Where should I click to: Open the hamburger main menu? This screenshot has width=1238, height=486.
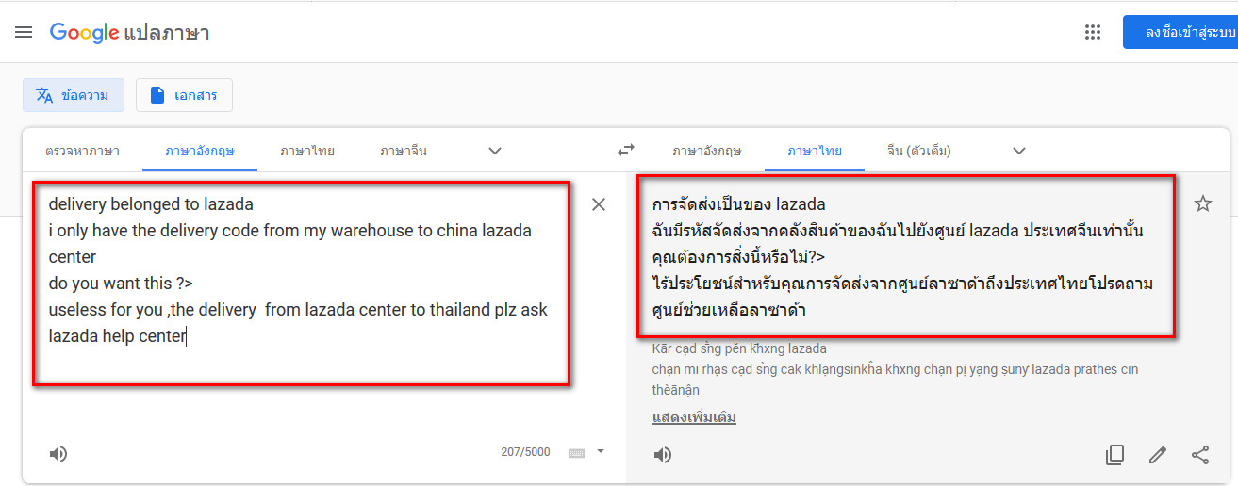(x=24, y=32)
